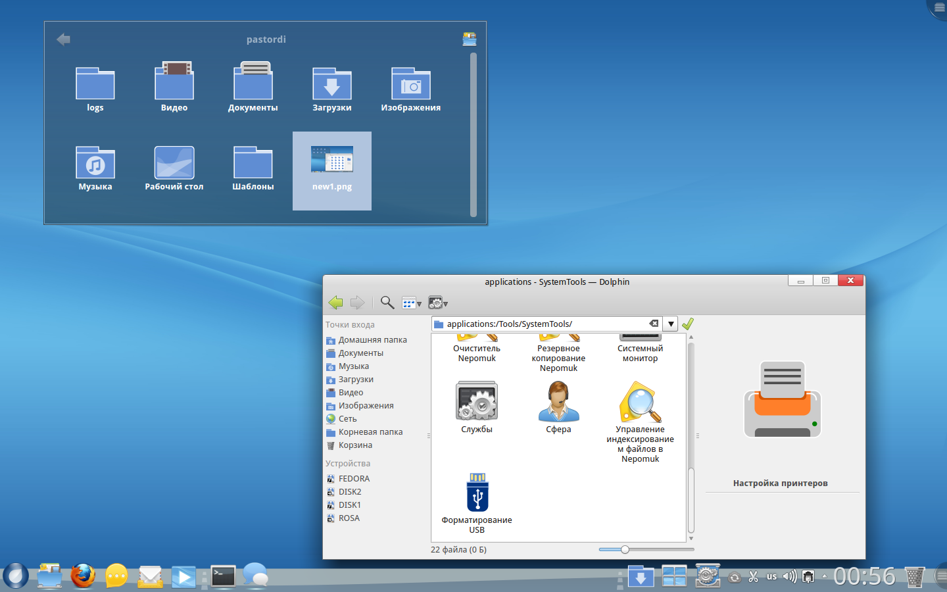Viewport: 947px width, 592px height.
Task: Launch Firefox from the panel
Action: click(83, 576)
